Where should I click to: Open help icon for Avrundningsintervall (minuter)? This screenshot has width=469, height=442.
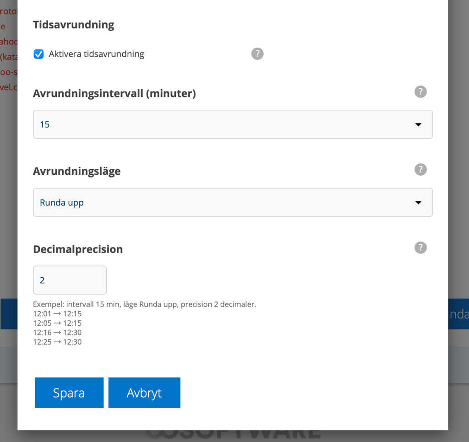420,92
